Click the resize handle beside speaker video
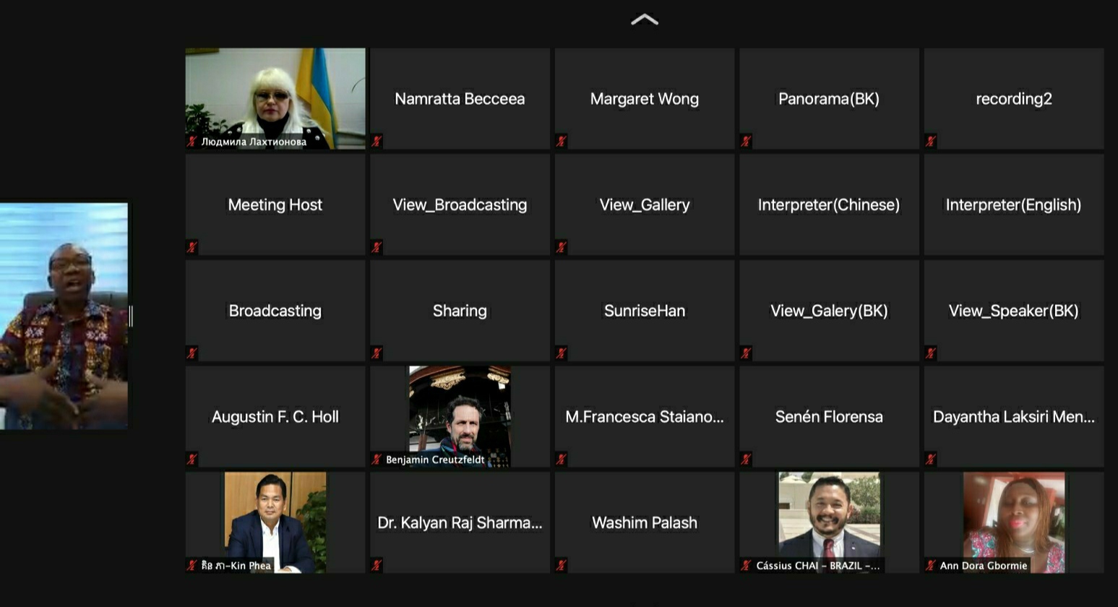Image resolution: width=1118 pixels, height=607 pixels. (131, 316)
